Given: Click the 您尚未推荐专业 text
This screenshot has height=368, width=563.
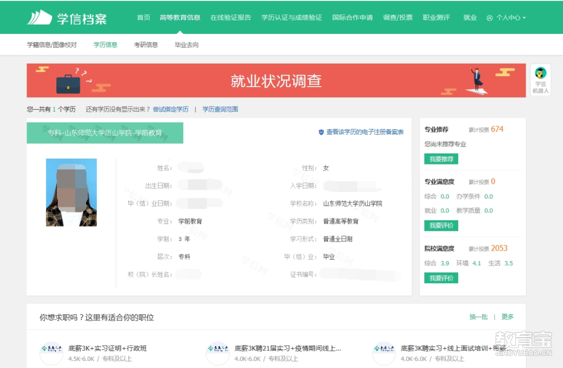Looking at the screenshot, I should tap(445, 144).
